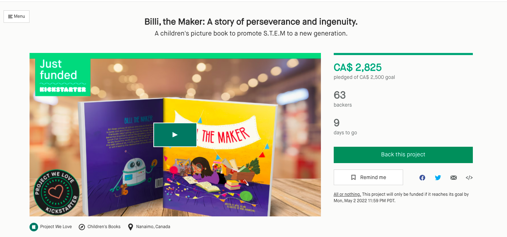Open the All or nothing link
Image resolution: width=507 pixels, height=237 pixels.
[x=347, y=194]
